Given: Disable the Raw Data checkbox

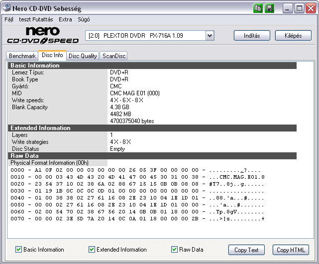Looking at the screenshot, I should [174, 250].
